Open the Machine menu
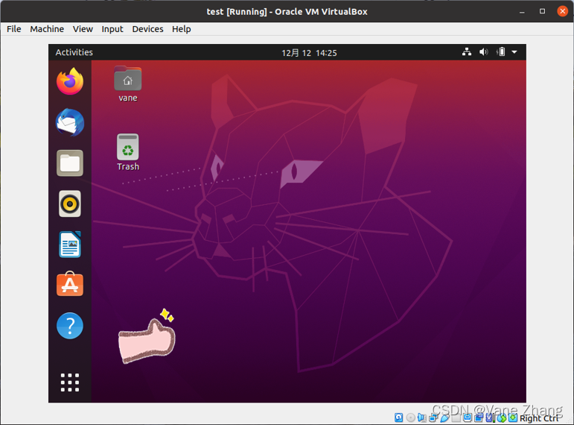The width and height of the screenshot is (574, 425). [x=47, y=29]
